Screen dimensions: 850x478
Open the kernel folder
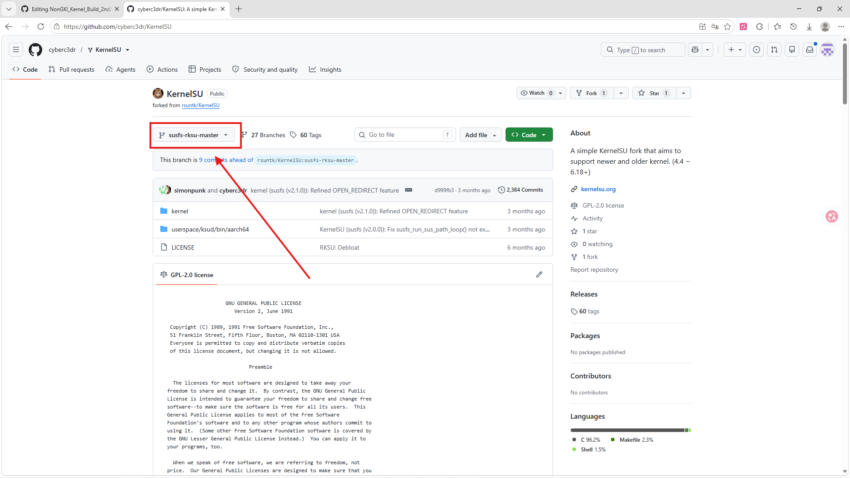[180, 211]
